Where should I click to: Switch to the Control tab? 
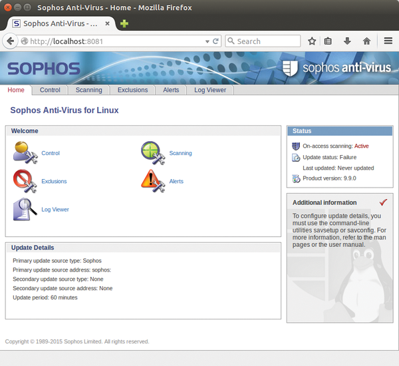pyautogui.click(x=50, y=90)
